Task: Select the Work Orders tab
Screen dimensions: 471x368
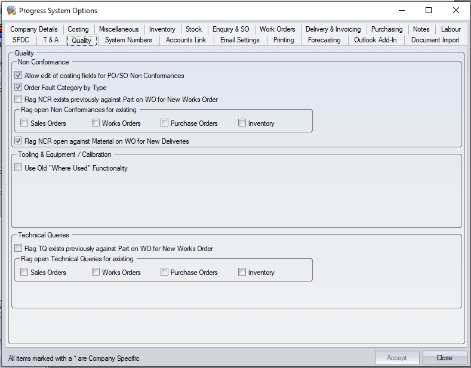Action: click(277, 29)
